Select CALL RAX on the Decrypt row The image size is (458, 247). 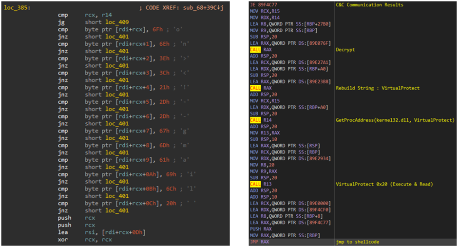click(x=261, y=50)
